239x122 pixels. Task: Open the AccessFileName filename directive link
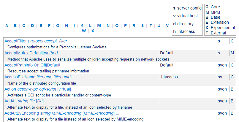point(40,77)
